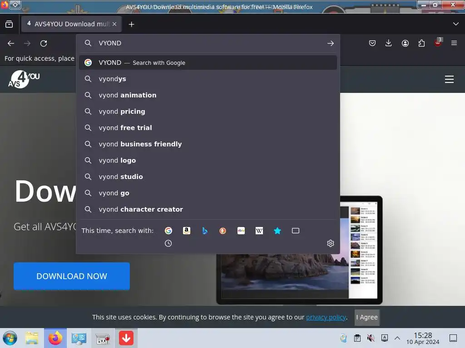Open Save to Pocket icon
Screen dimensions: 465x348
tap(372, 43)
